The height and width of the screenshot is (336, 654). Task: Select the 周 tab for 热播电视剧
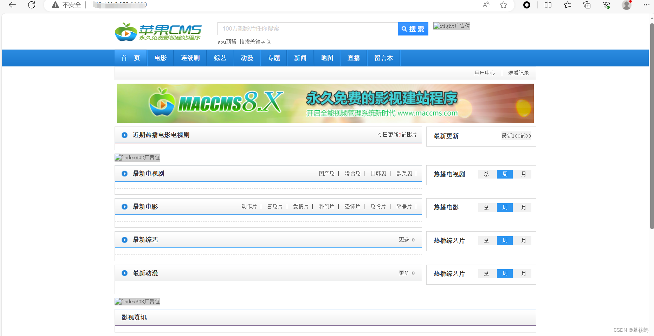(x=505, y=174)
